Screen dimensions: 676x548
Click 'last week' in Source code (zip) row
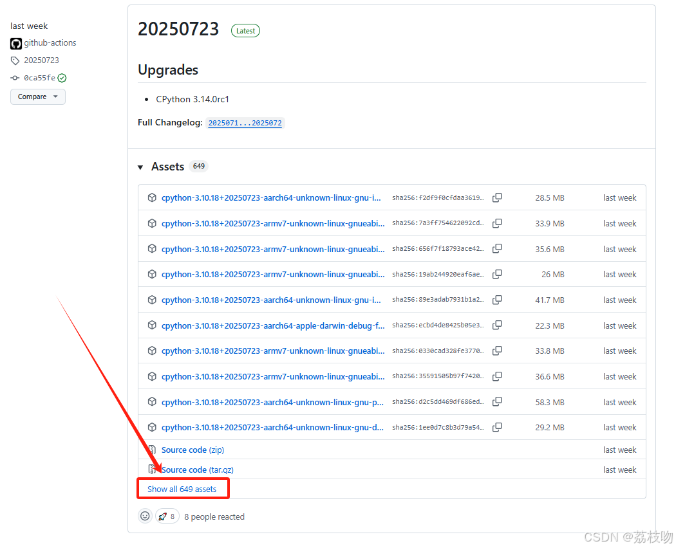(619, 450)
